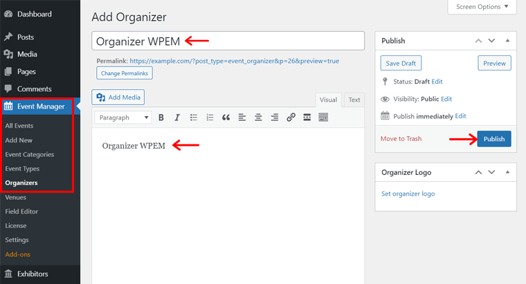Move the Publish panel down using the arrow

(492, 41)
